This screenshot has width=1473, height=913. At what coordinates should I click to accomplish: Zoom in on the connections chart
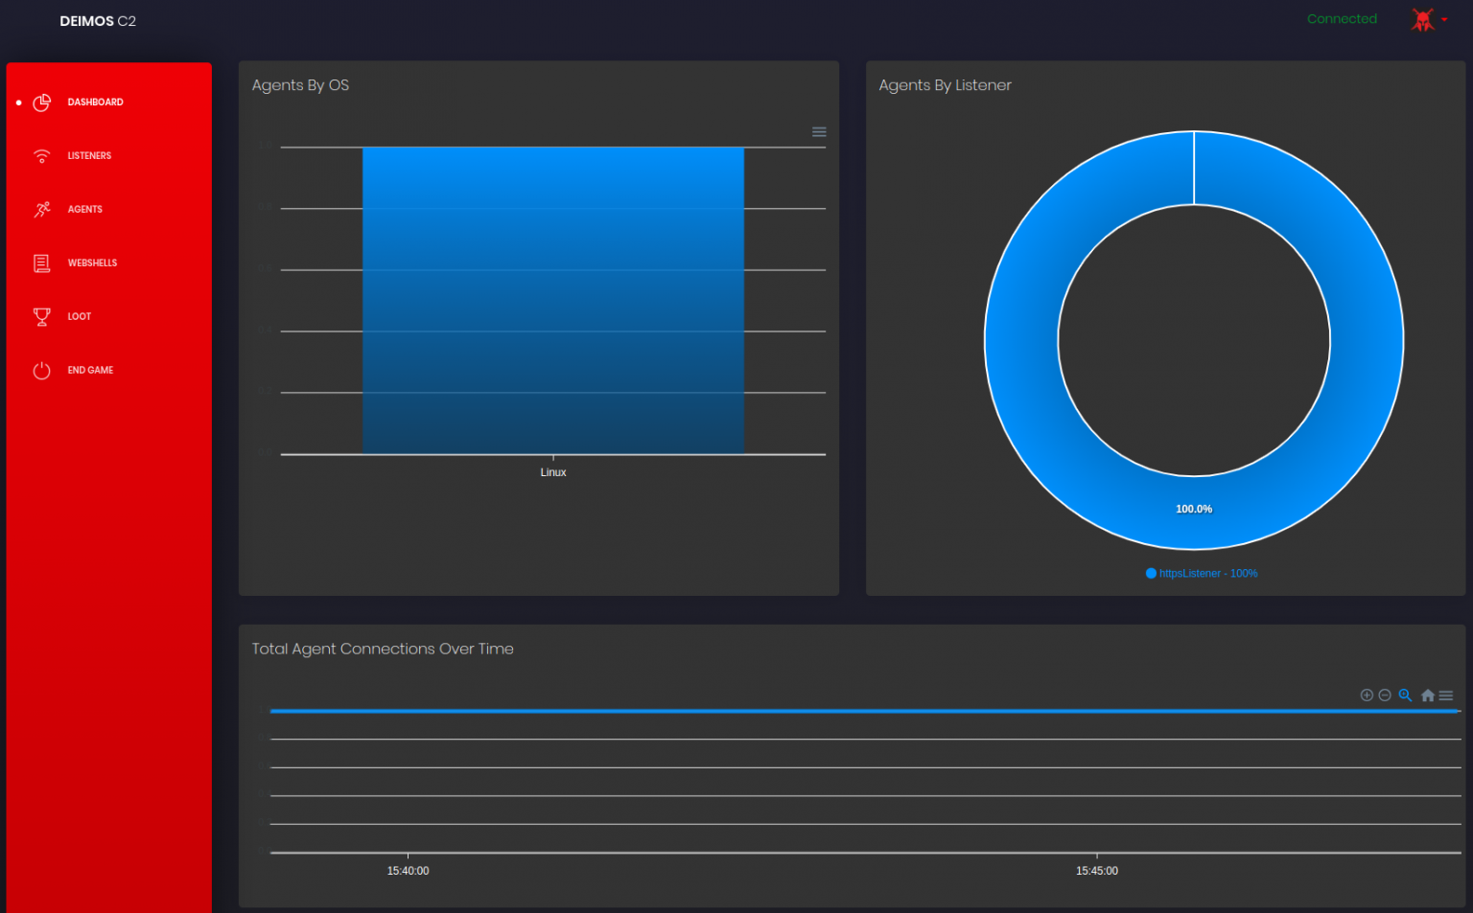click(x=1367, y=695)
